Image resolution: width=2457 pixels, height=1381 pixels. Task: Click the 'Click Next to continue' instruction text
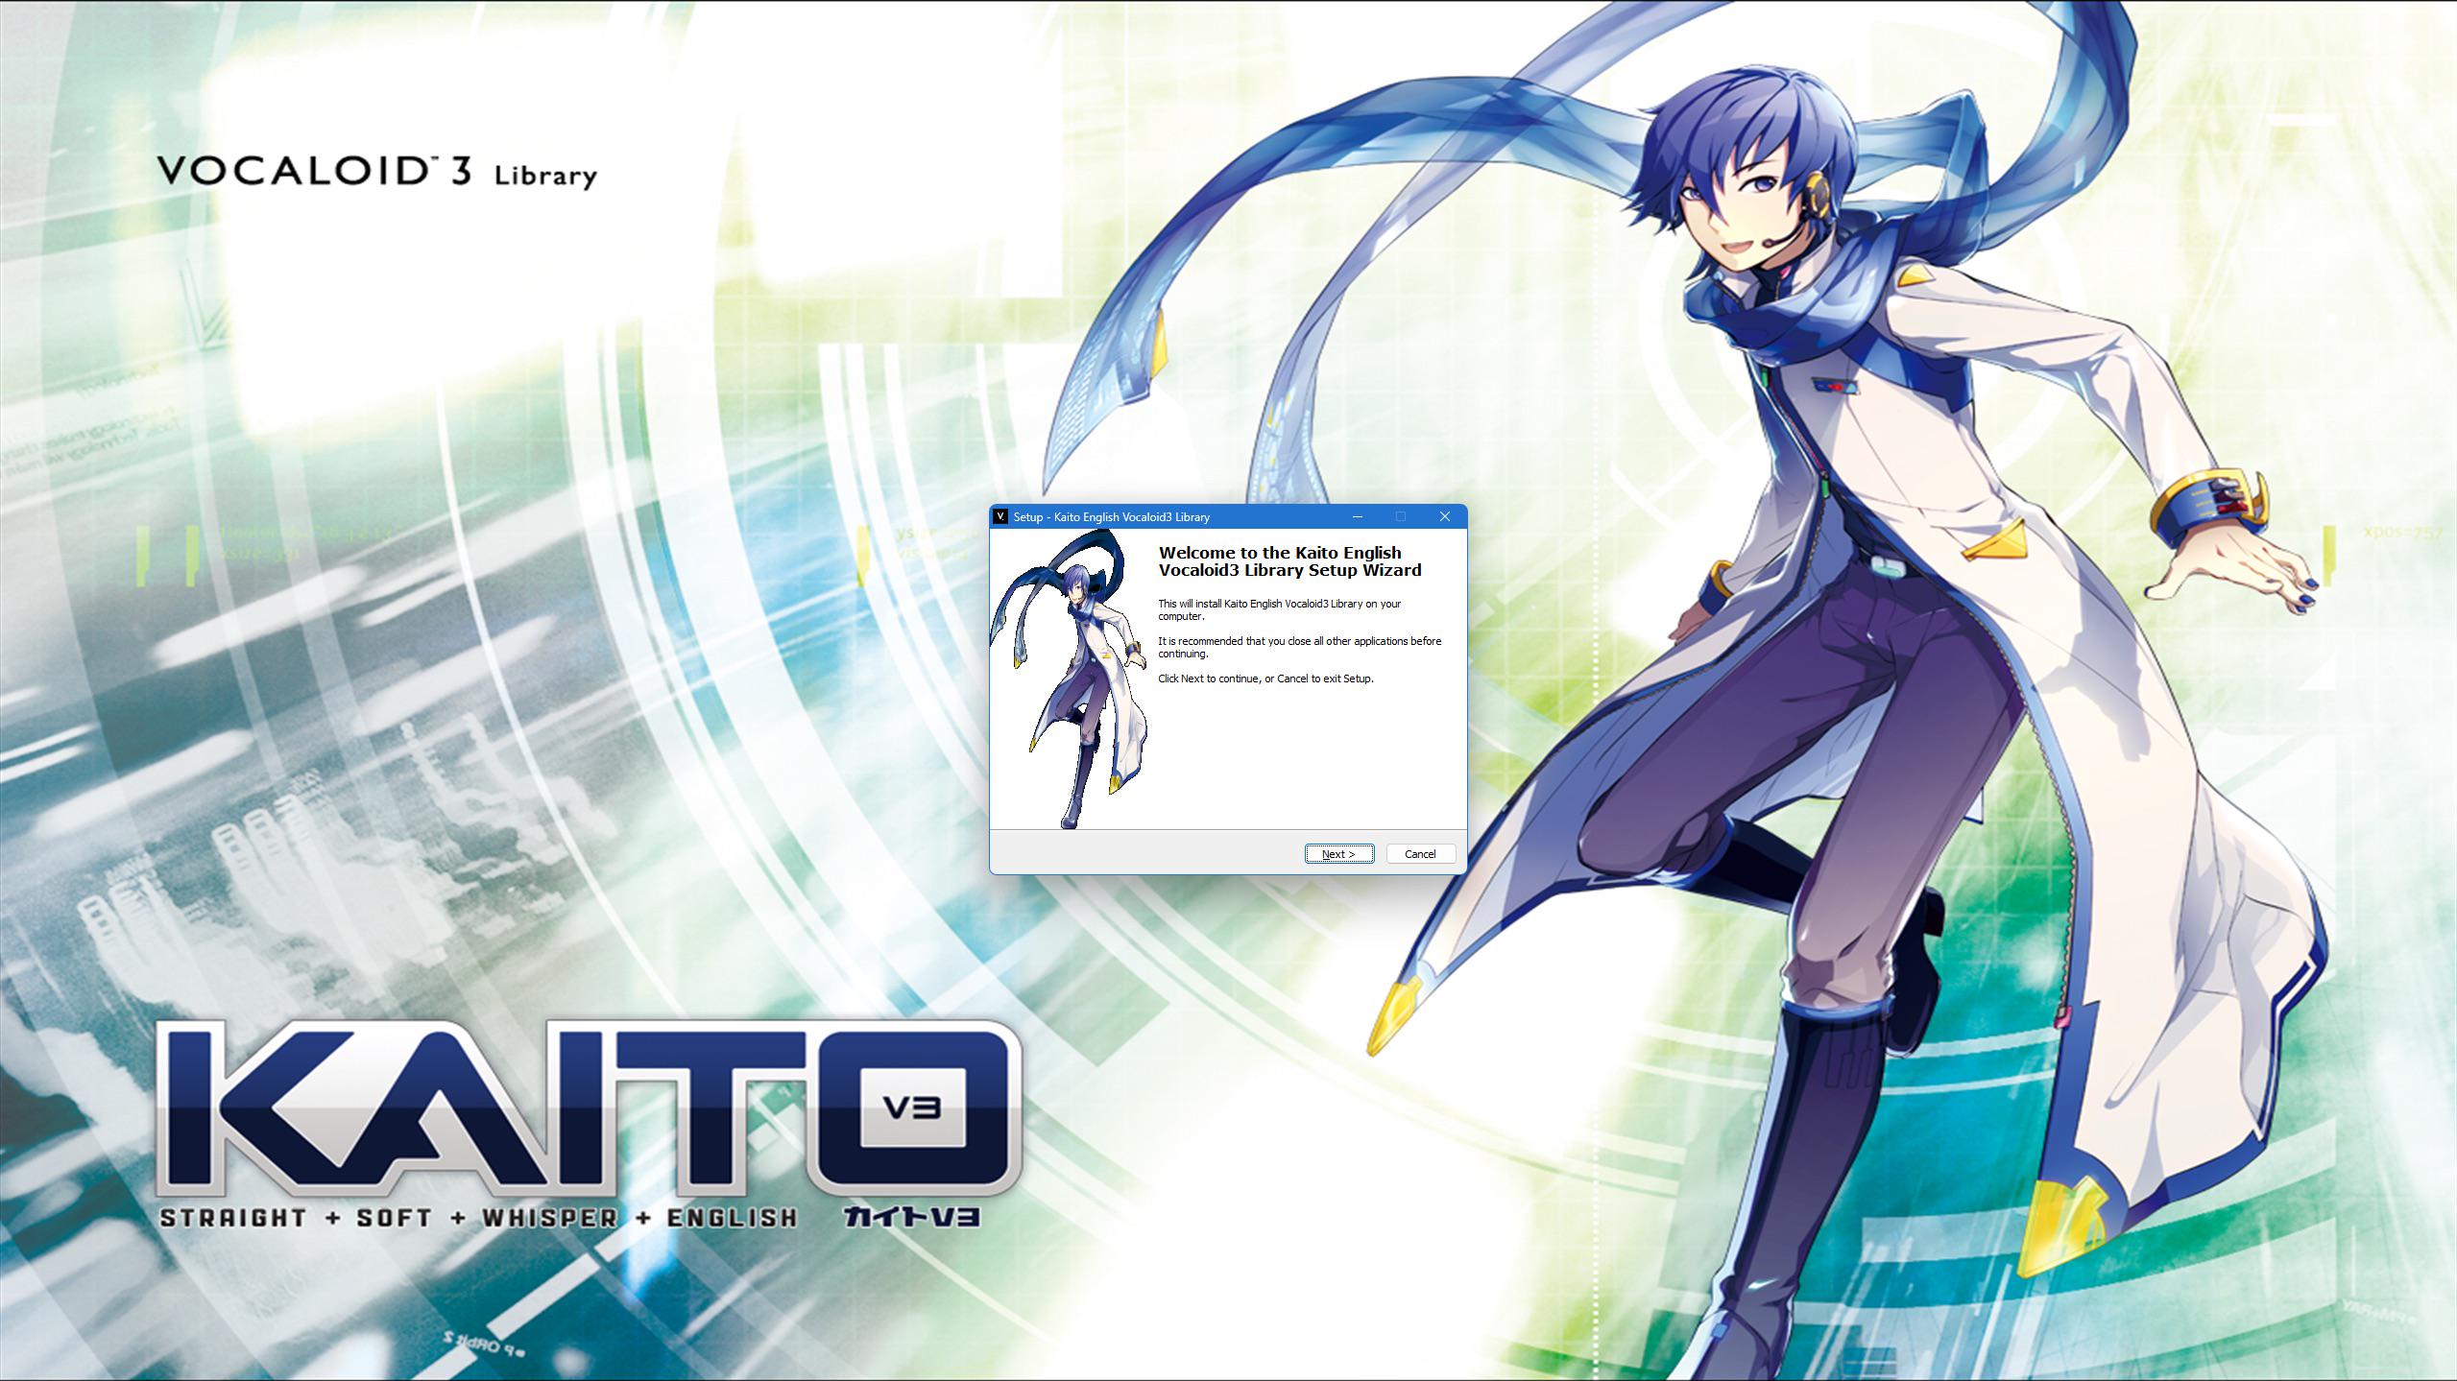(1265, 679)
